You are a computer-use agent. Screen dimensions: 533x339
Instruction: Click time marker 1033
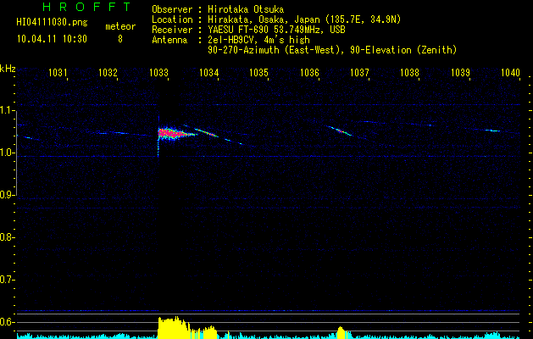(x=158, y=73)
